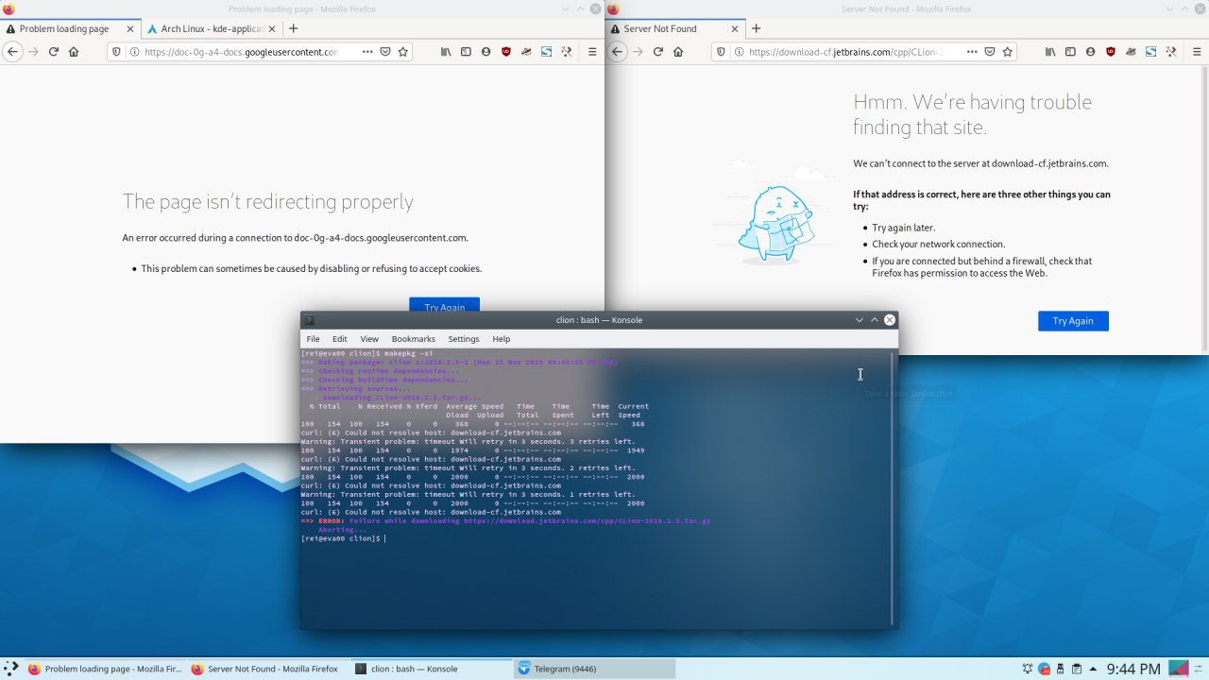1209x680 pixels.
Task: Open panel settings sliders icon
Action: [x=1200, y=669]
